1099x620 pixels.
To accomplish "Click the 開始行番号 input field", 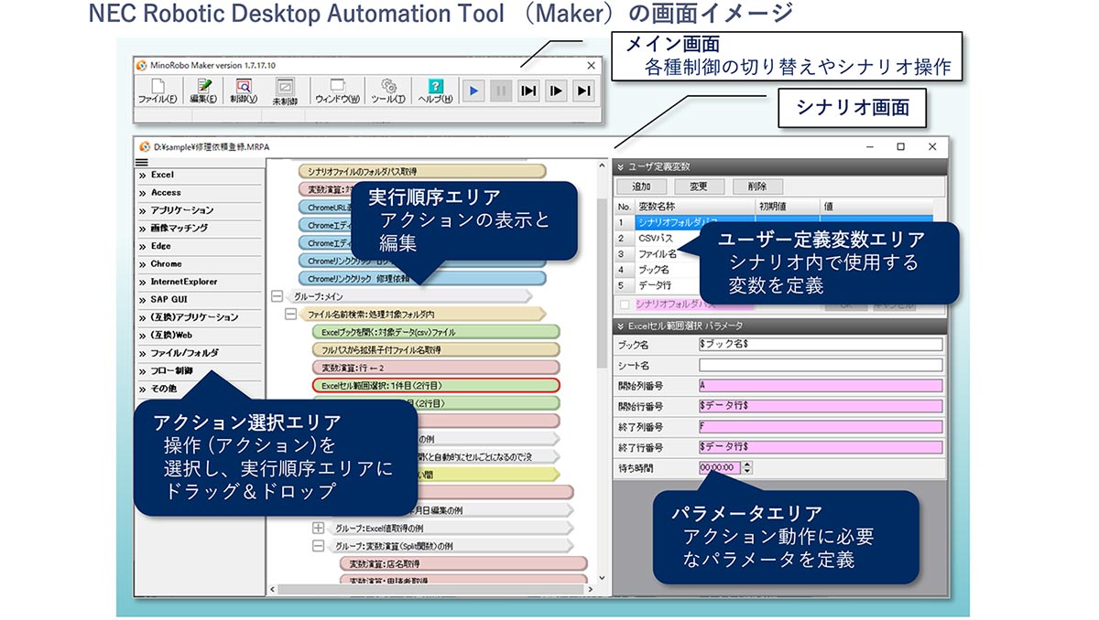I will pos(820,406).
